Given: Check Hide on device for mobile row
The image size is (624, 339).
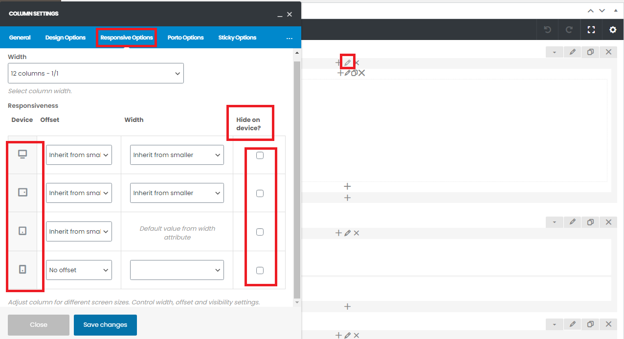Looking at the screenshot, I should pyautogui.click(x=260, y=270).
